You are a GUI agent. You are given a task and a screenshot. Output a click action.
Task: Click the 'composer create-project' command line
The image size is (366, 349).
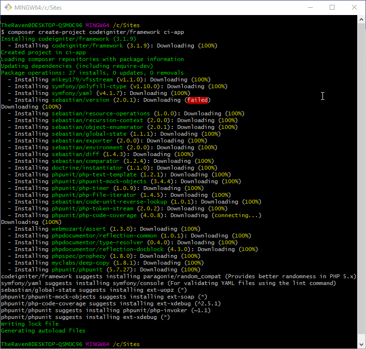coord(92,32)
